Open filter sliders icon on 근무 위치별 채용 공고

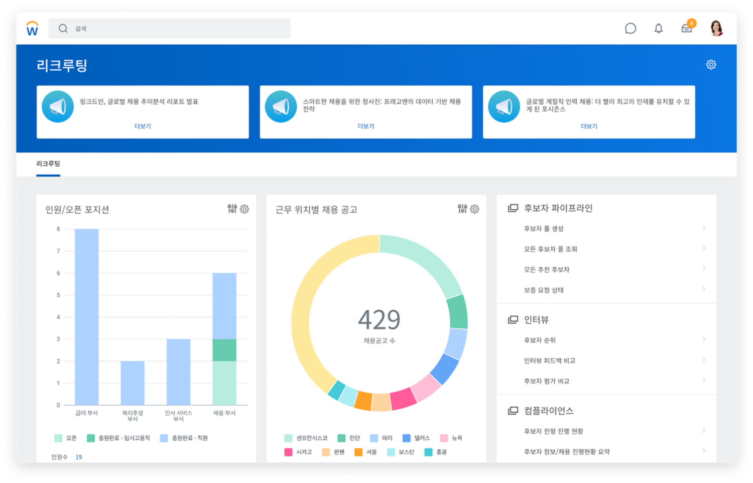click(462, 209)
